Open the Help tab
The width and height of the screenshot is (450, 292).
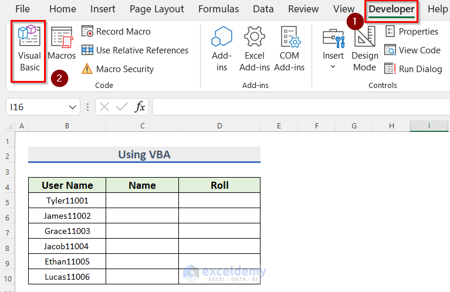pyautogui.click(x=438, y=9)
